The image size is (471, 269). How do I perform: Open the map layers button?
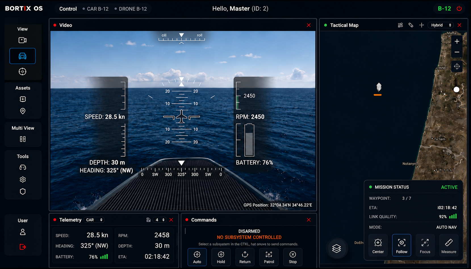coord(337,249)
